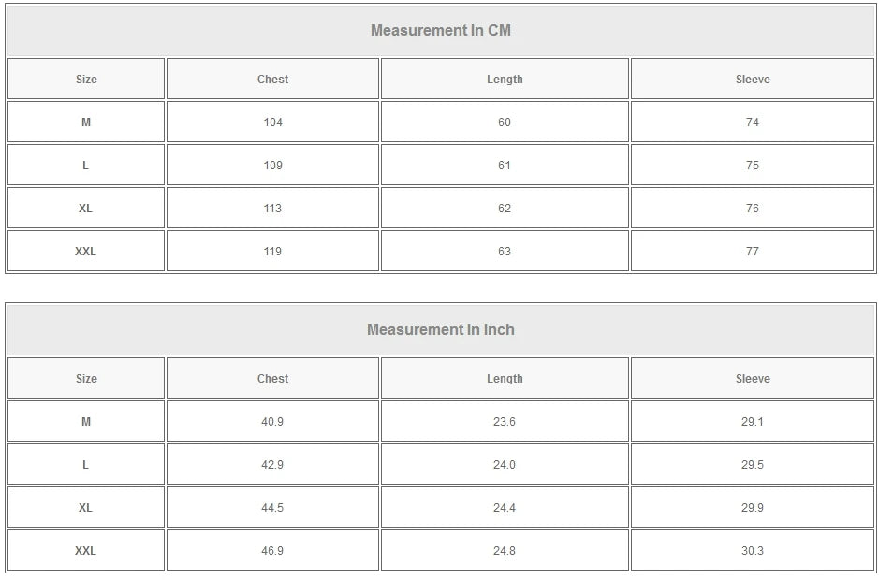The image size is (879, 580).
Task: Click the sleeve value 74 cell
Action: (x=753, y=123)
